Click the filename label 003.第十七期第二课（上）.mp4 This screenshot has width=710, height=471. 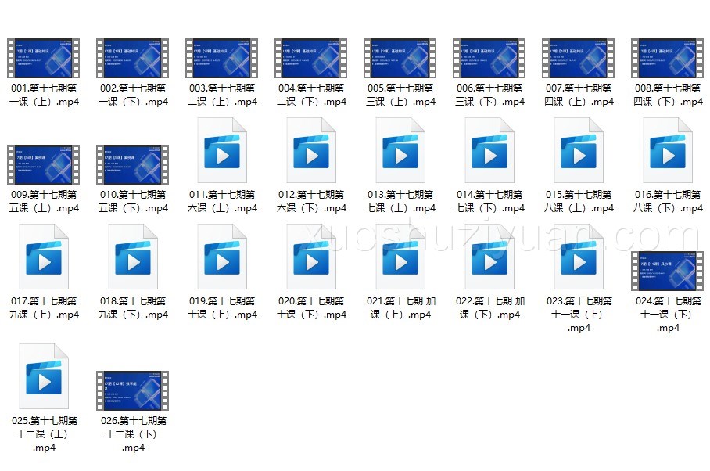pos(223,95)
